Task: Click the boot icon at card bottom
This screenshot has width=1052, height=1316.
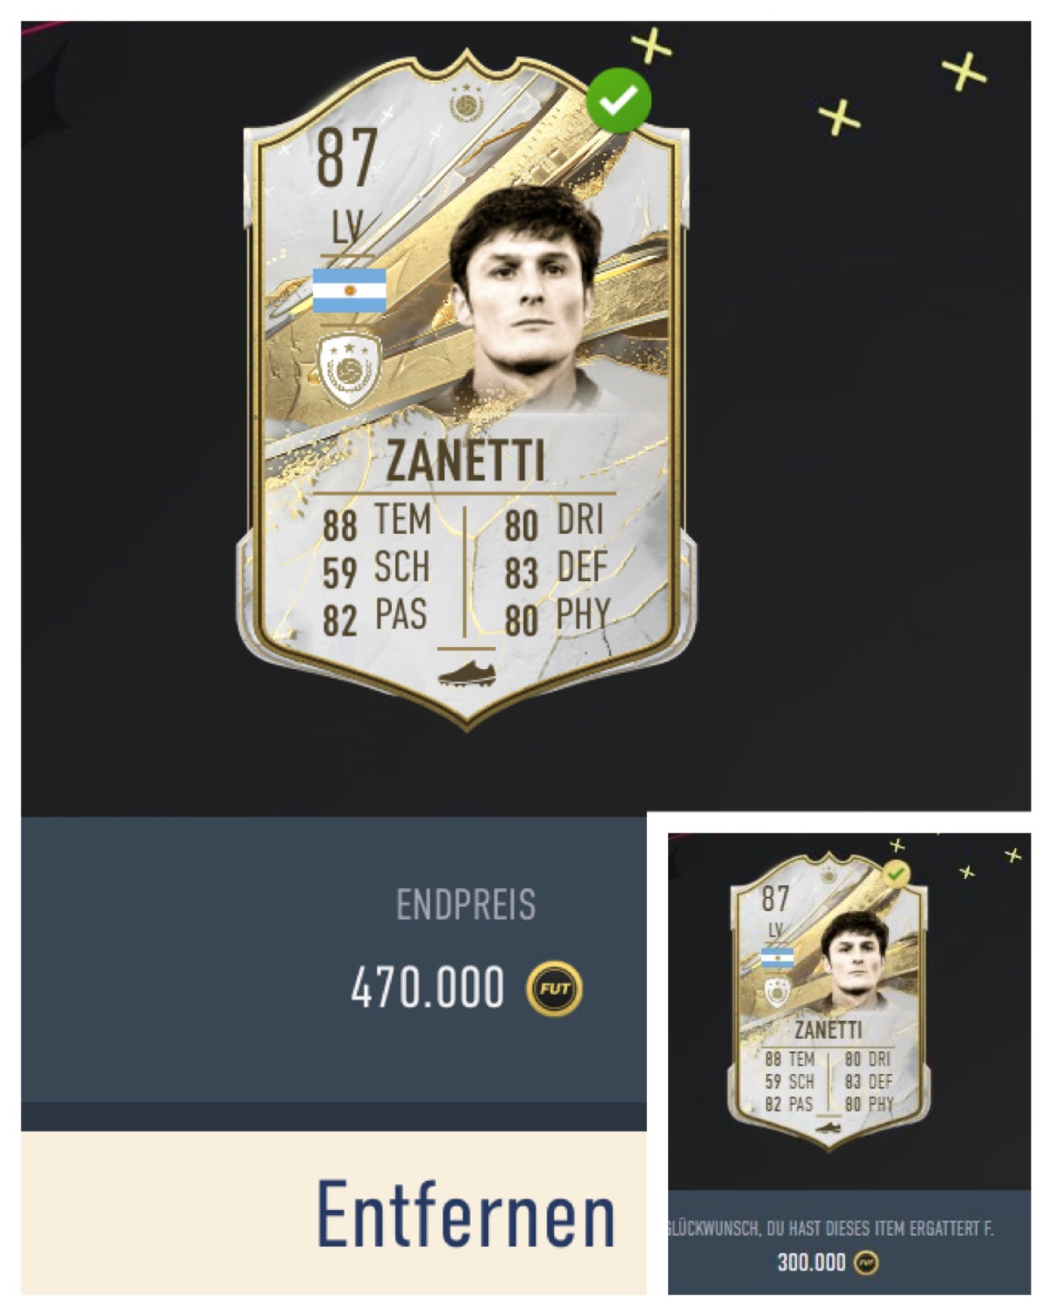Action: (x=466, y=673)
